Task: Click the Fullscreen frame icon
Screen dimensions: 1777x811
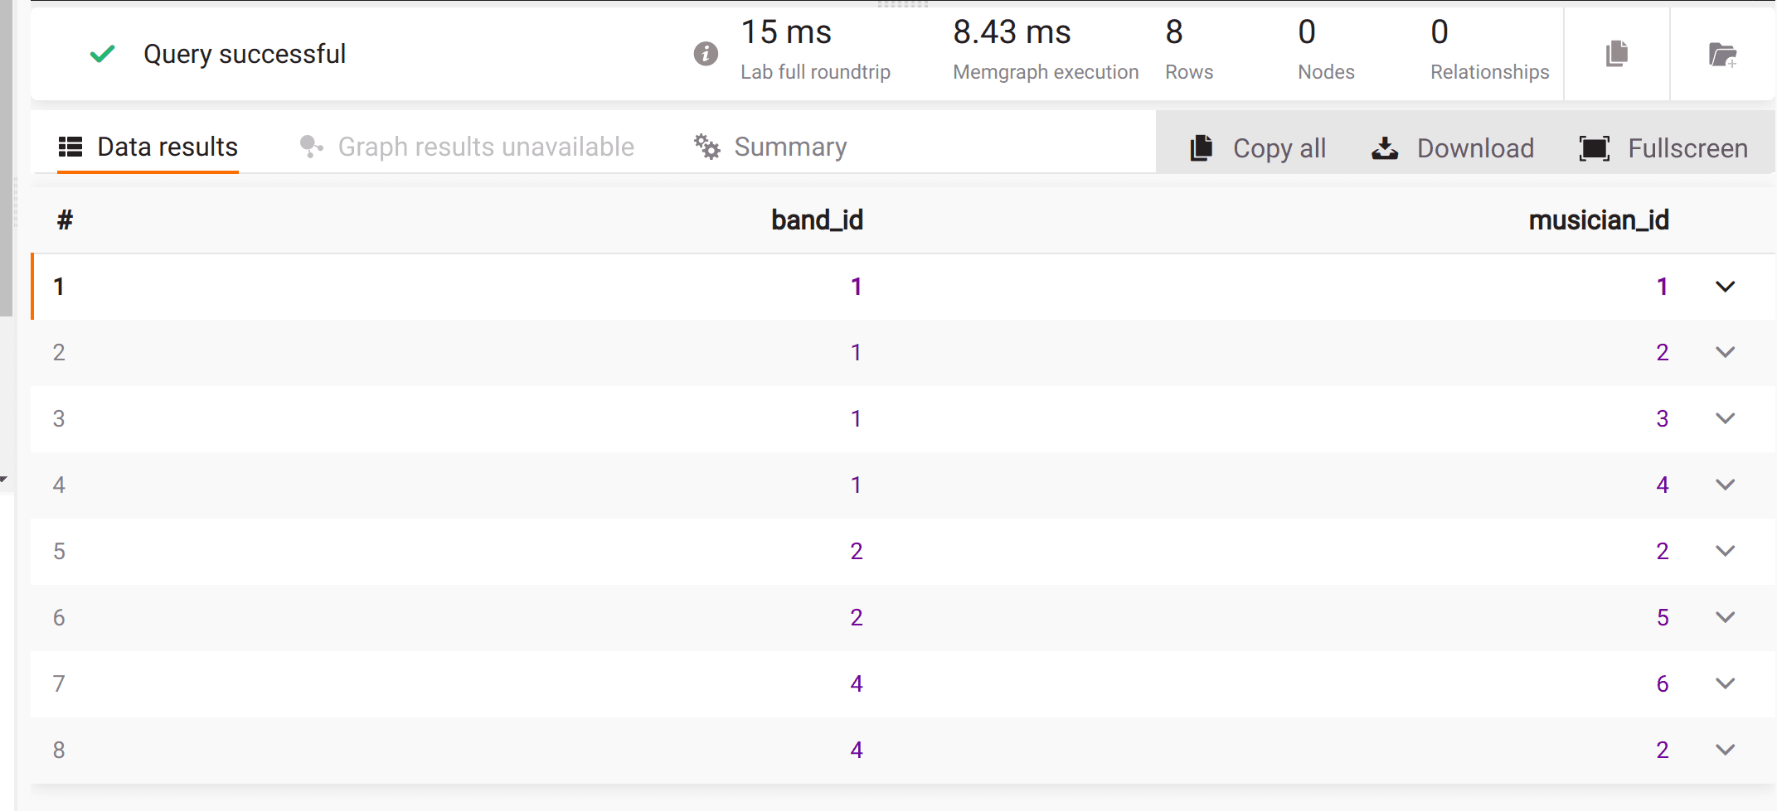Action: [1594, 148]
